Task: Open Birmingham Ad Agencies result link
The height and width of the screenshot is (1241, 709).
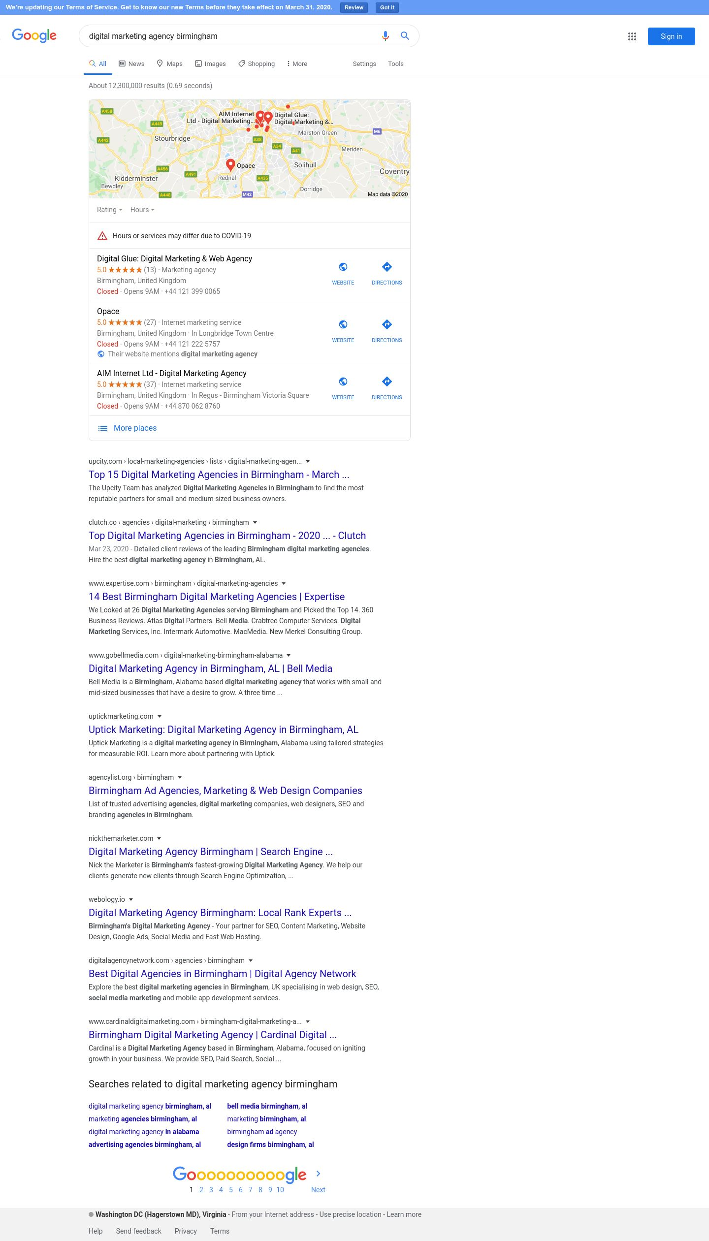Action: 226,791
